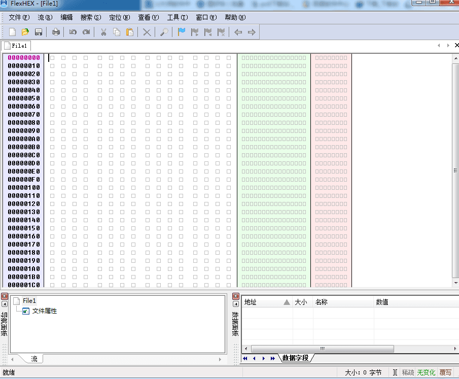The image size is (459, 379).
Task: Toggle bookmark with the blue flag icon
Action: 182,32
